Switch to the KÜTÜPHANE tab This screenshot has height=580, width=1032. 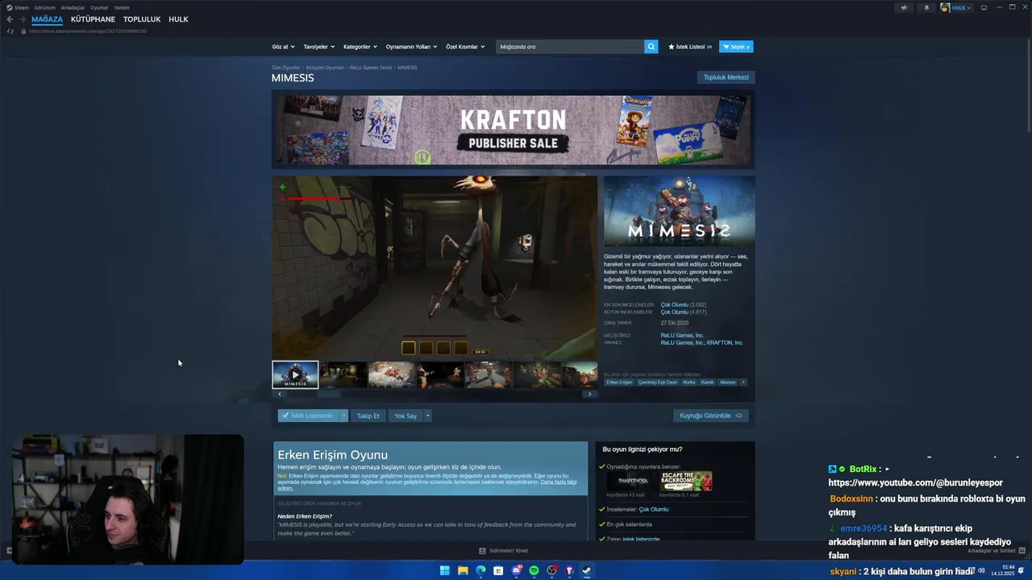pos(93,19)
